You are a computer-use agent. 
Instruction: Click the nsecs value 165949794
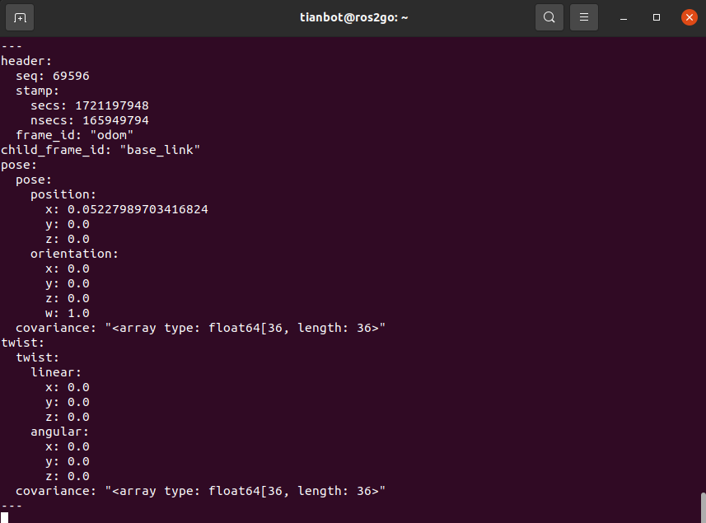[115, 120]
